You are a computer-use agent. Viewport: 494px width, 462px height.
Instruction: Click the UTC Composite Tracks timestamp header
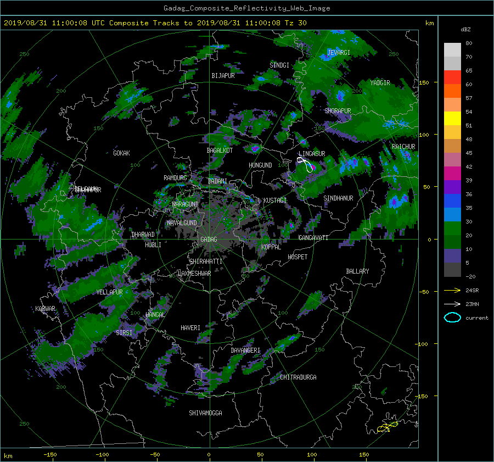coord(155,23)
